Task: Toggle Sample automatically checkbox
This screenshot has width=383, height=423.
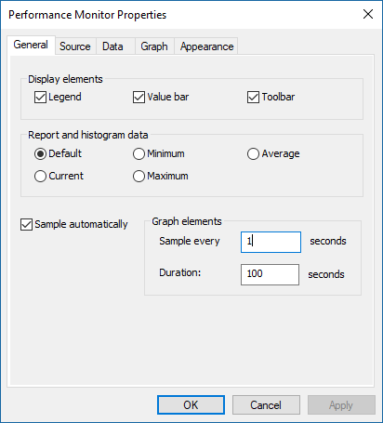Action: (26, 224)
